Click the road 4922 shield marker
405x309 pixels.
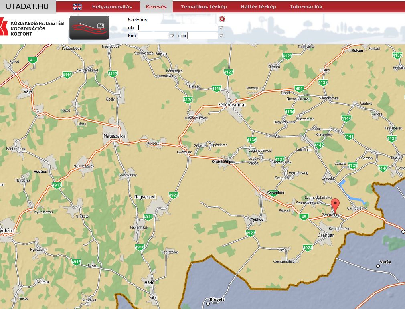point(174,195)
